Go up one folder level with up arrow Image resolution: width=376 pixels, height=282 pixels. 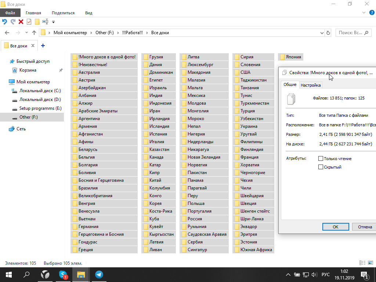click(x=34, y=33)
